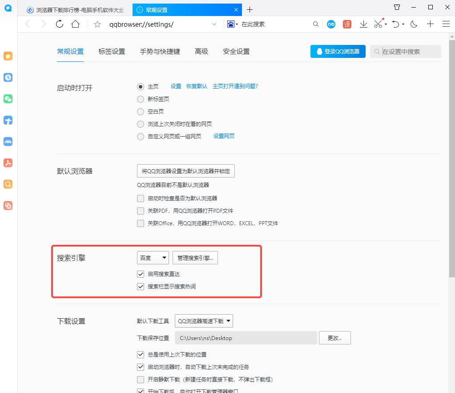Open the hamburger main menu

tap(446, 24)
